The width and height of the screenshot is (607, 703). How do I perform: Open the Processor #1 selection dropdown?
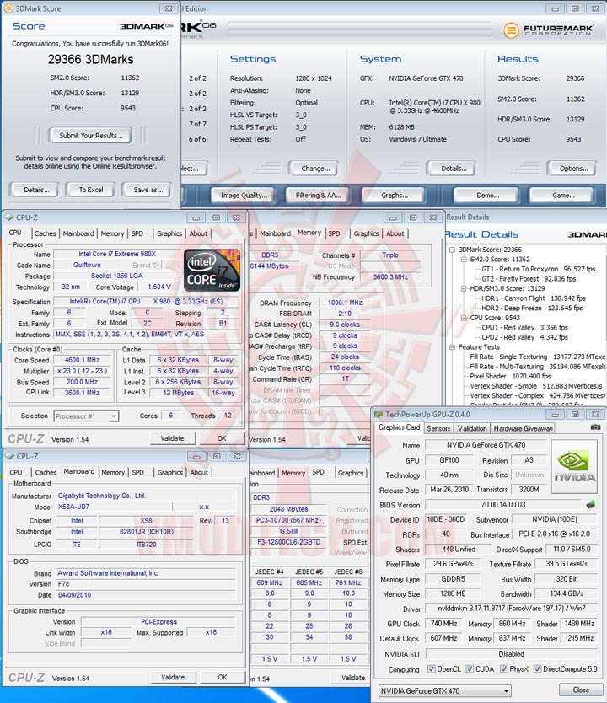pyautogui.click(x=114, y=416)
